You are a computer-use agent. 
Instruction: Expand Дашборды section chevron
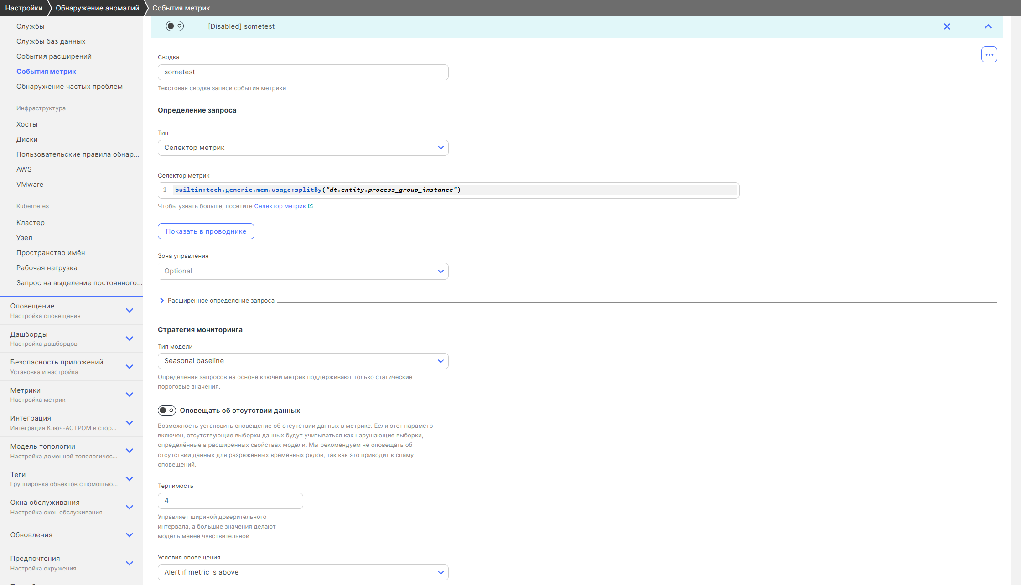click(x=130, y=339)
